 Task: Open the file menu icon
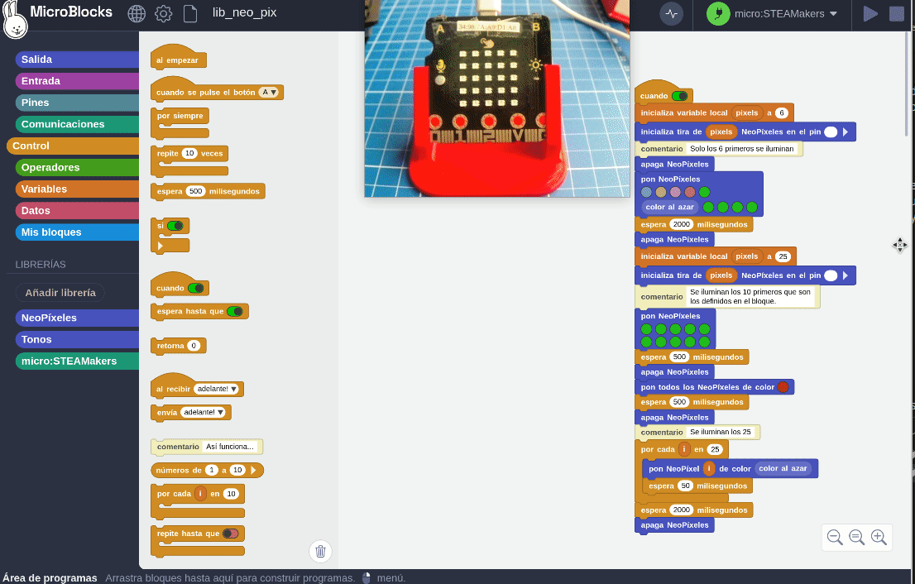[x=190, y=13]
